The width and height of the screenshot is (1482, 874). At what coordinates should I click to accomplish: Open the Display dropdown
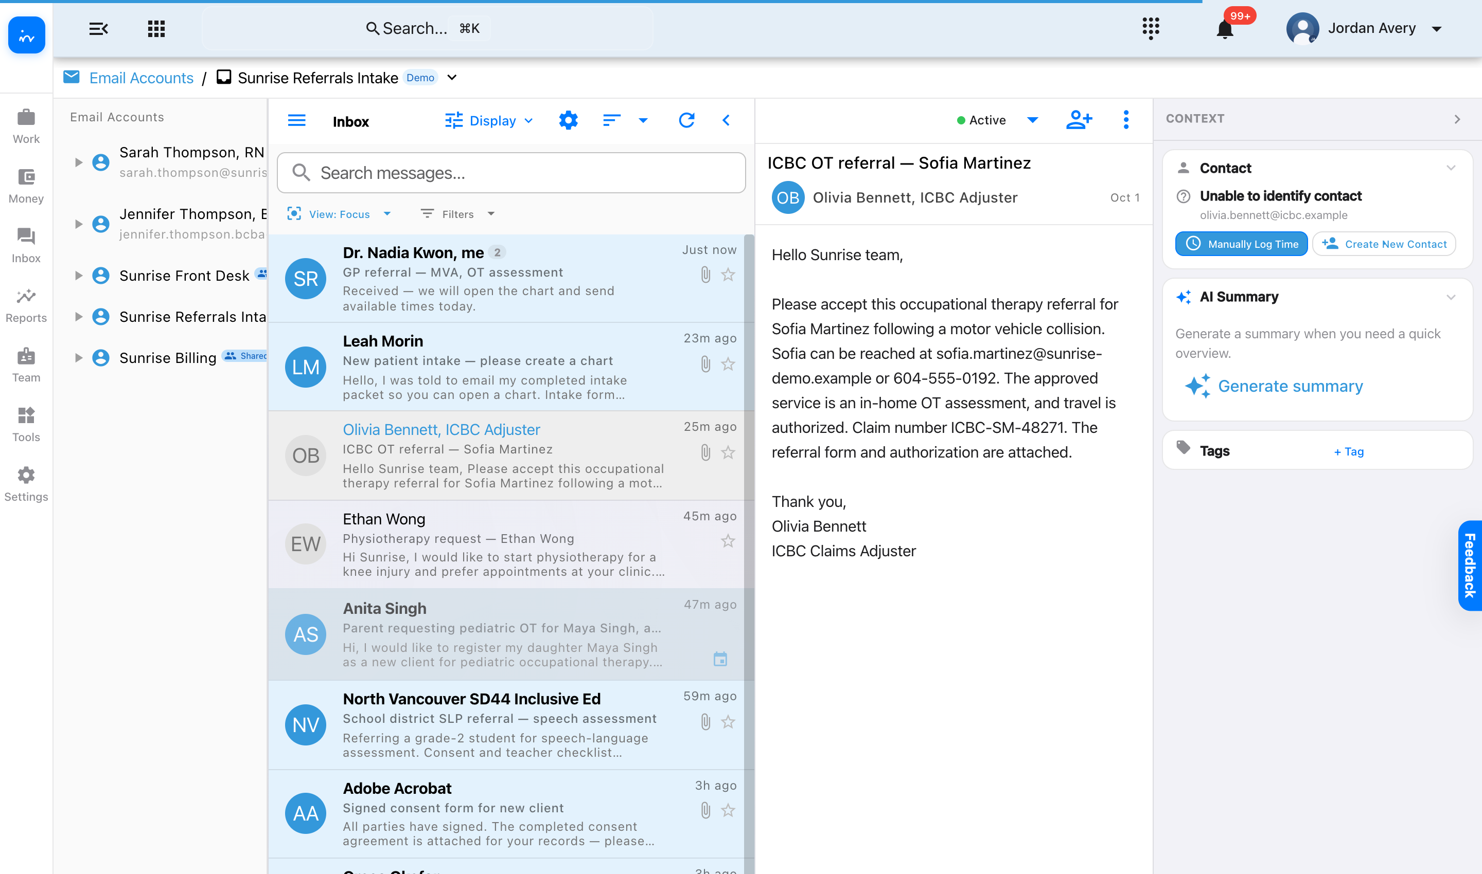pyautogui.click(x=489, y=121)
